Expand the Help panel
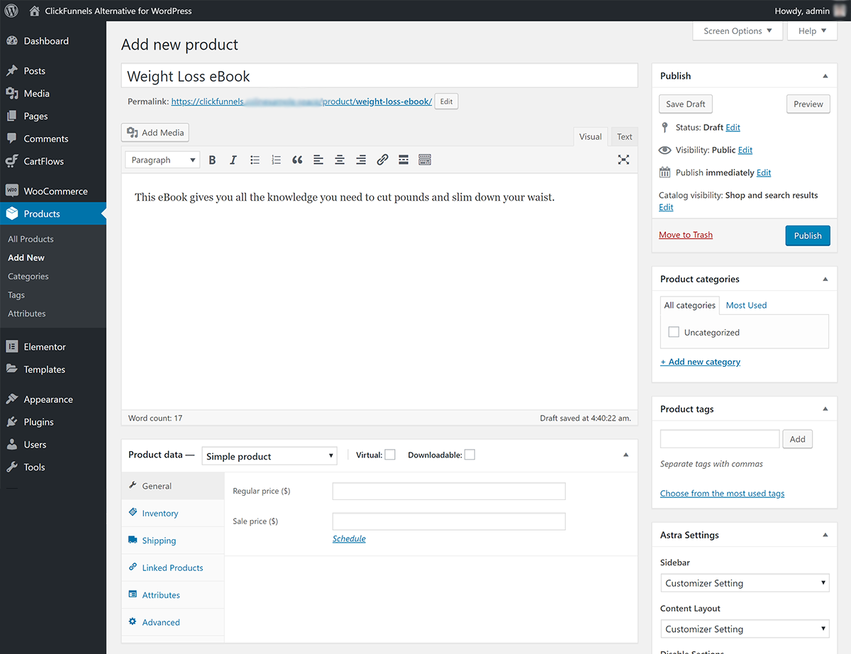Viewport: 851px width, 654px height. (x=812, y=31)
